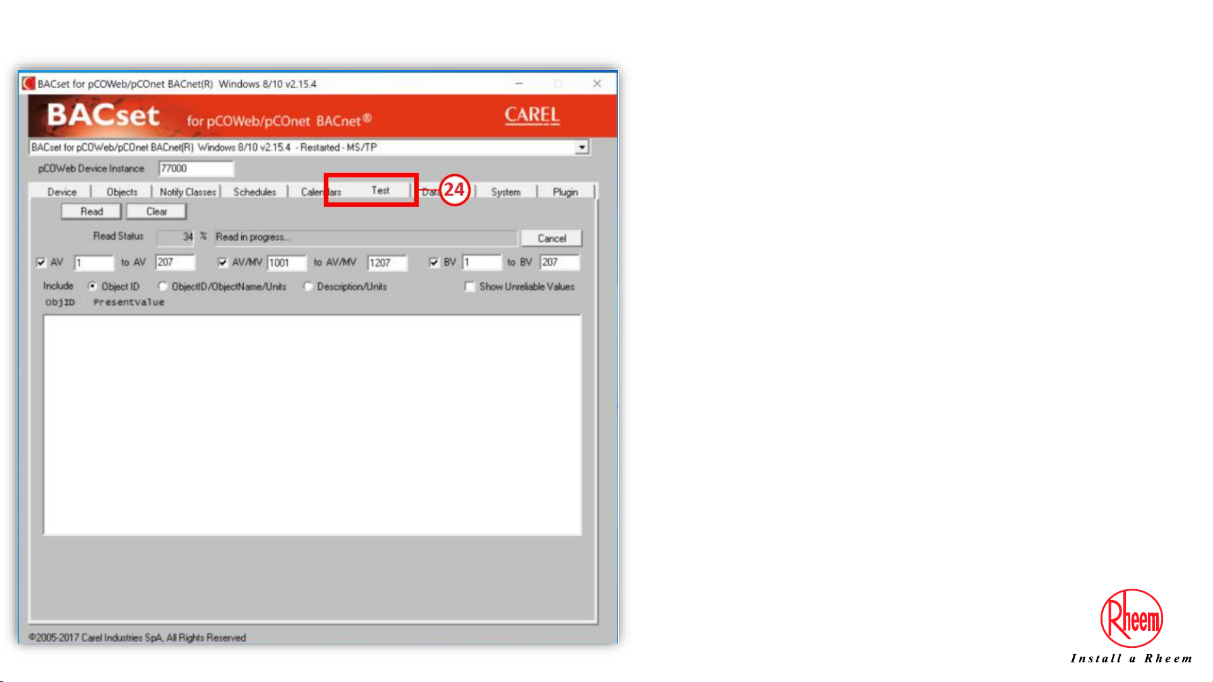The height and width of the screenshot is (682, 1213).
Task: Click the BACset application icon in title bar
Action: coord(28,83)
